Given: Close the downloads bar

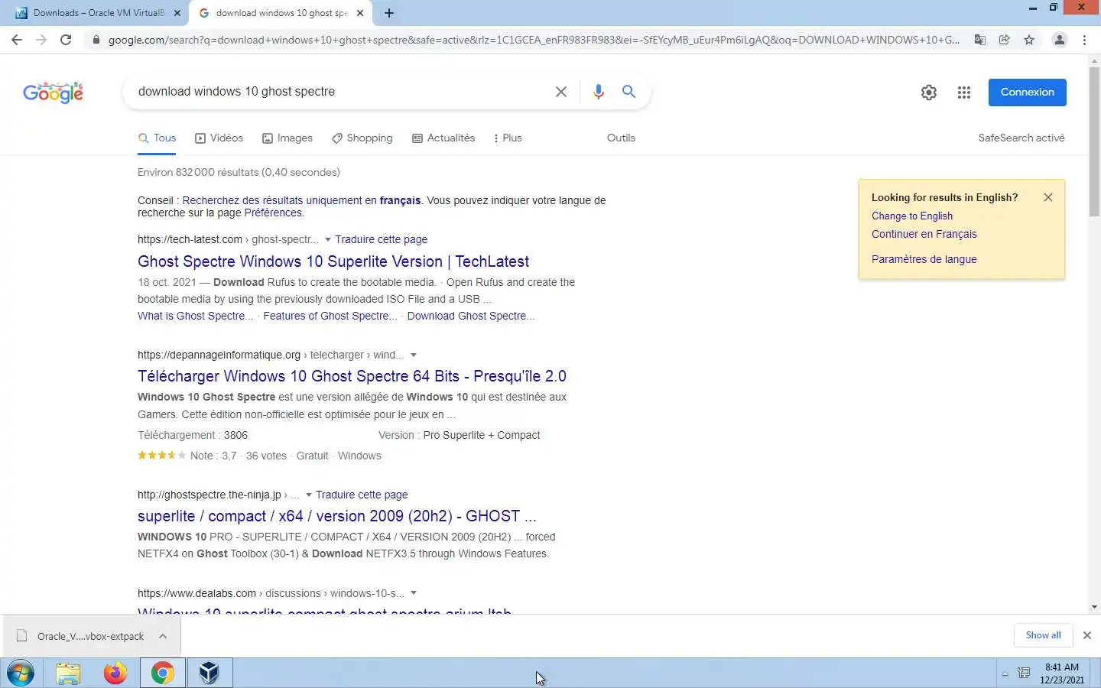Looking at the screenshot, I should pyautogui.click(x=1086, y=635).
